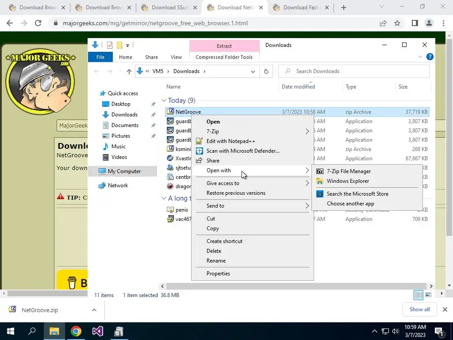Click Show all downloads in Chrome
Viewport: 453px width, 340px height.
(419, 309)
